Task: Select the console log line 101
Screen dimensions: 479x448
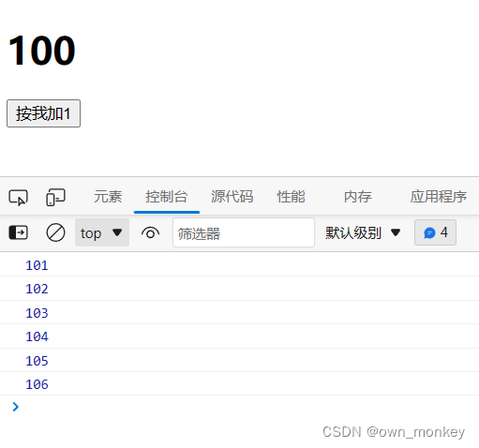Action: (x=239, y=265)
